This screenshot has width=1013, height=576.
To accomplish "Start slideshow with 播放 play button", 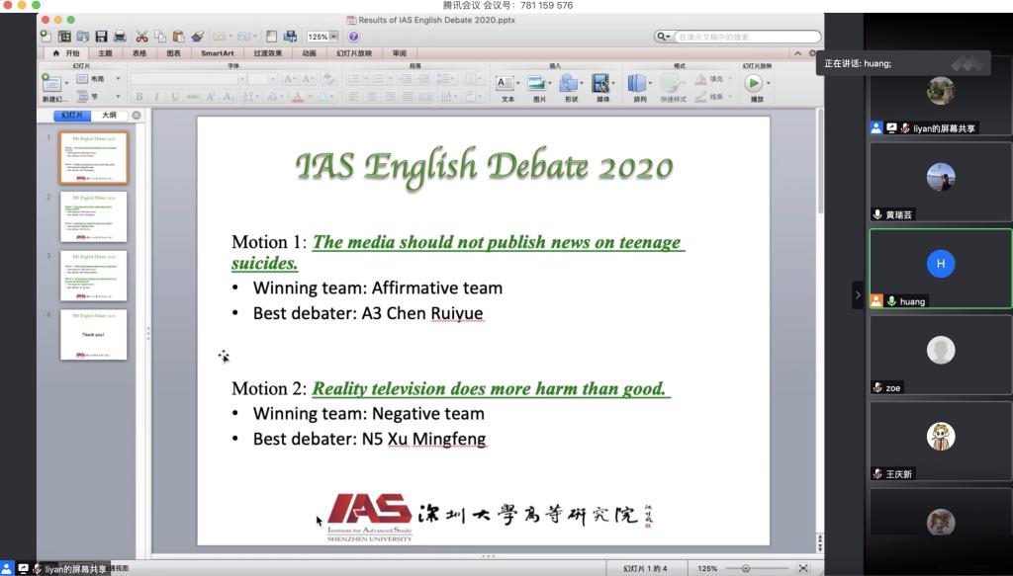I will [756, 85].
